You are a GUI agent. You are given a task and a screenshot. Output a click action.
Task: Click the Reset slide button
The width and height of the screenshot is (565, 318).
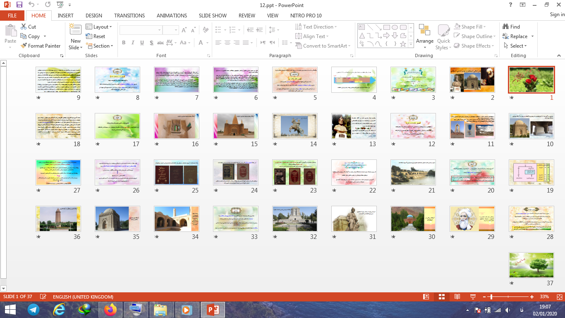pos(96,36)
